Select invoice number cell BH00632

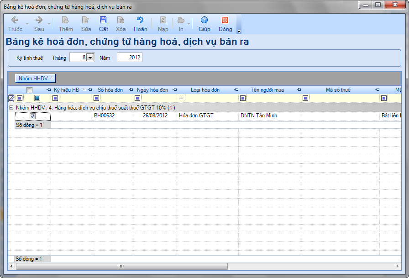[112, 115]
